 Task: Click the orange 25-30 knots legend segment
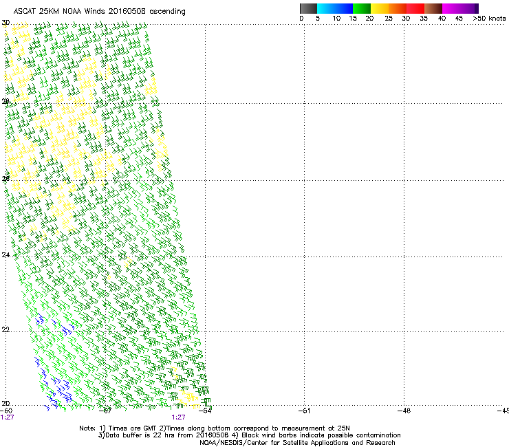pyautogui.click(x=398, y=8)
